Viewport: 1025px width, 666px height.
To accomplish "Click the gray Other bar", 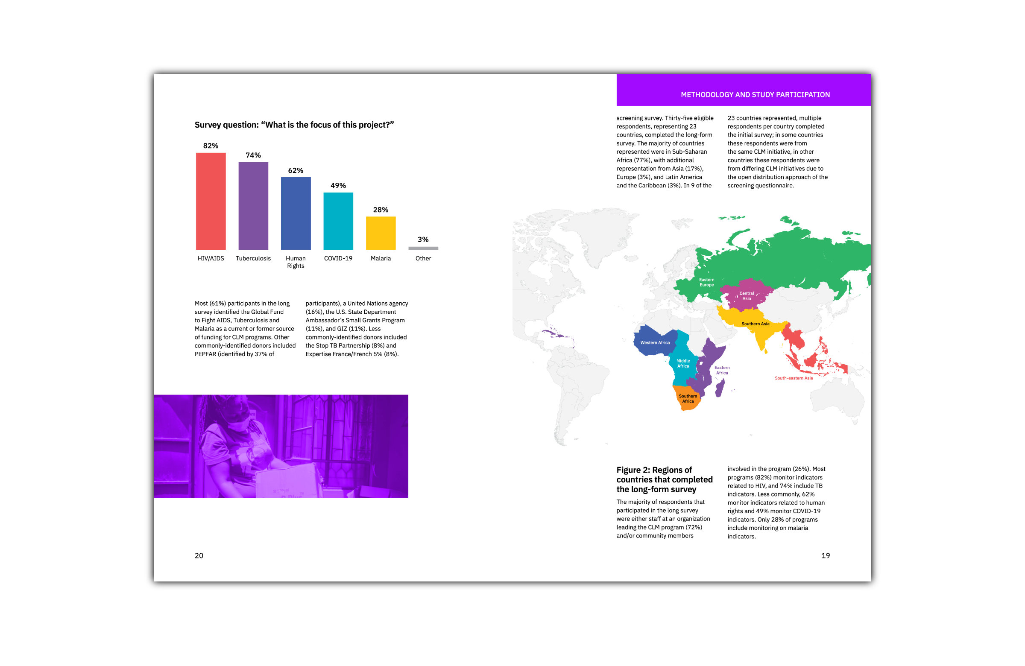I will coord(423,248).
